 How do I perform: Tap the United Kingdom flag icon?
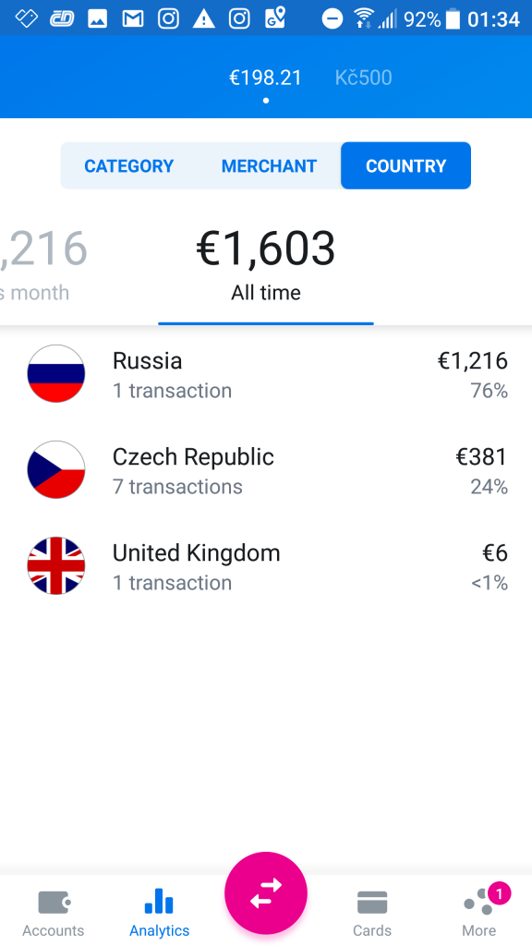click(56, 566)
